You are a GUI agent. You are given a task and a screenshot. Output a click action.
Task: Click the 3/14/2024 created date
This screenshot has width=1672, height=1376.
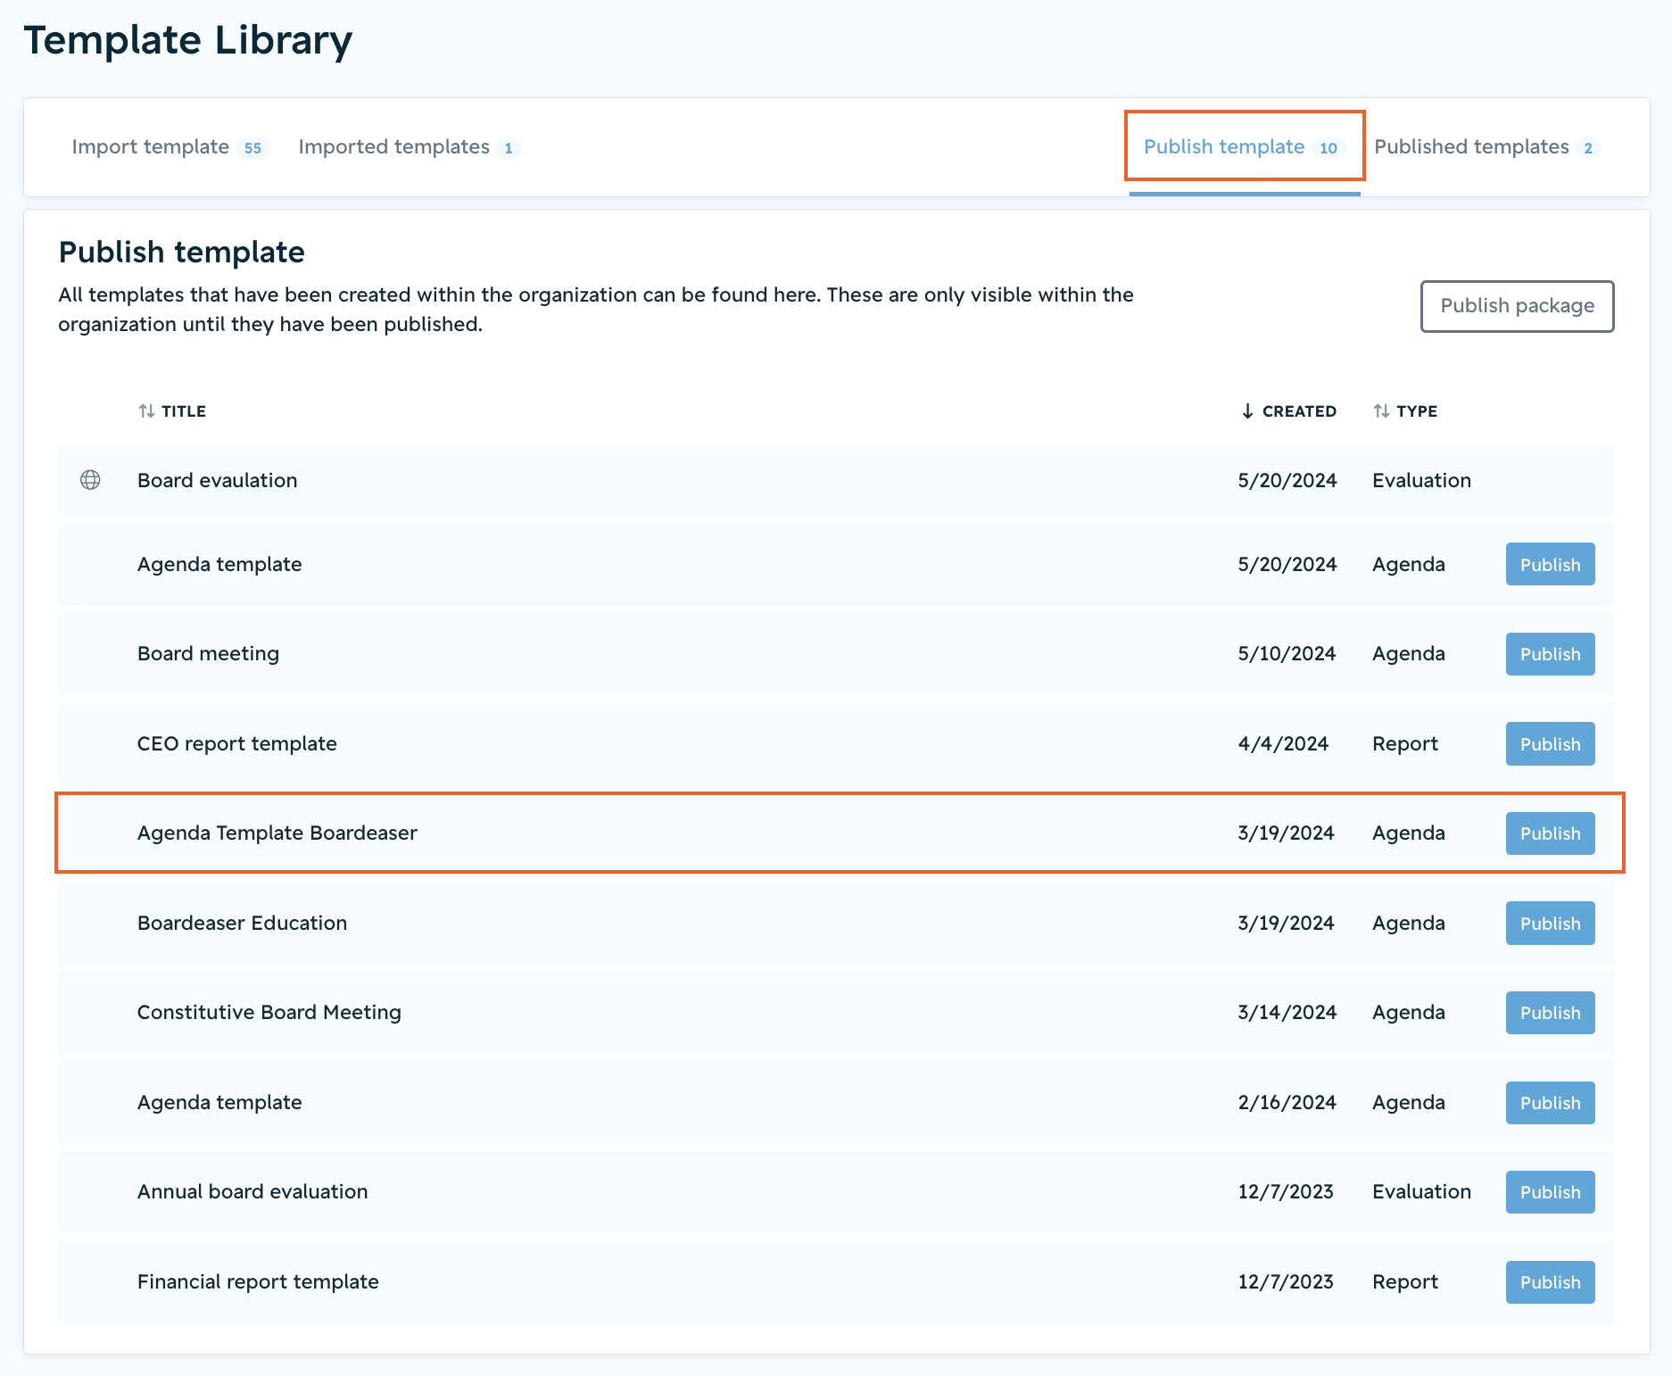[1287, 1012]
